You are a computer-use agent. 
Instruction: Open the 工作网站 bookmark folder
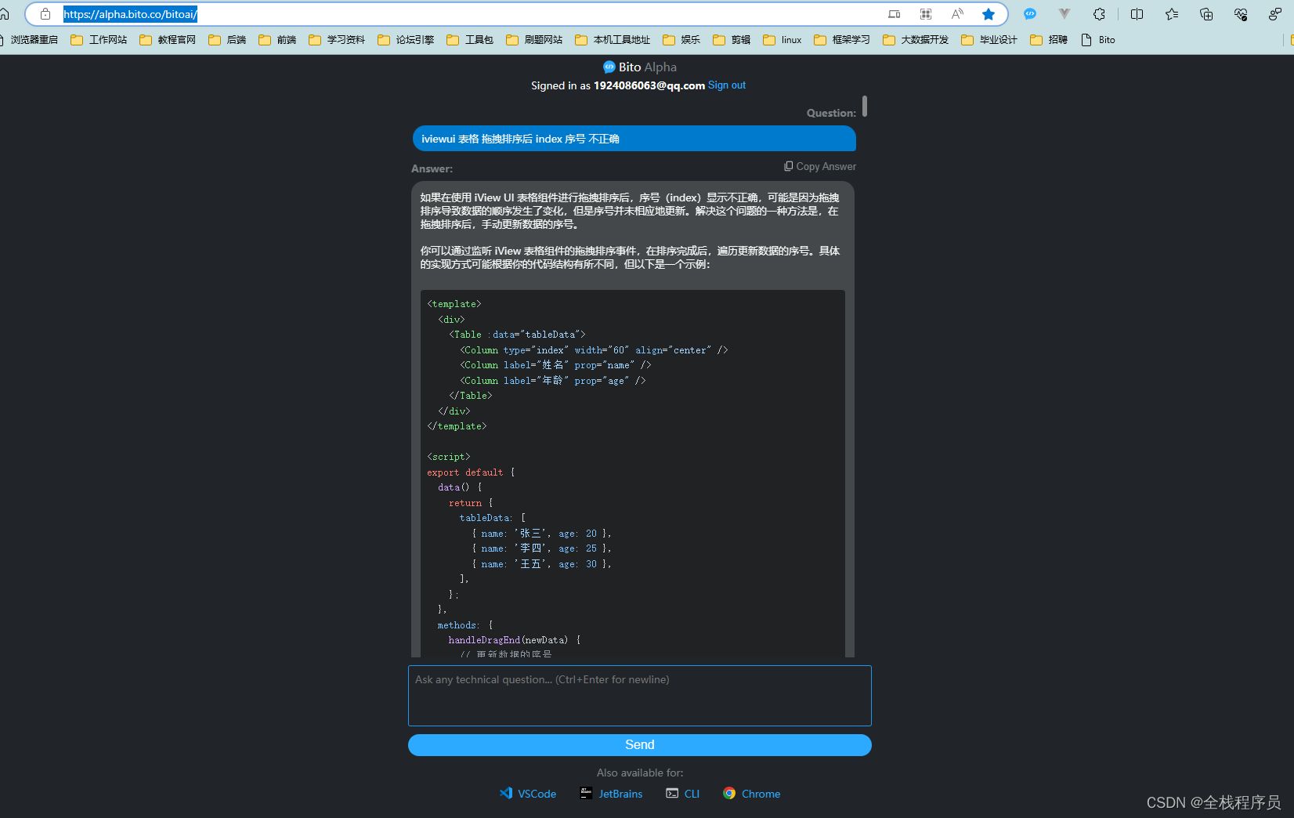(x=99, y=40)
